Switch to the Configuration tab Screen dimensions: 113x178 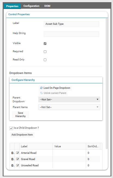tap(32, 6)
